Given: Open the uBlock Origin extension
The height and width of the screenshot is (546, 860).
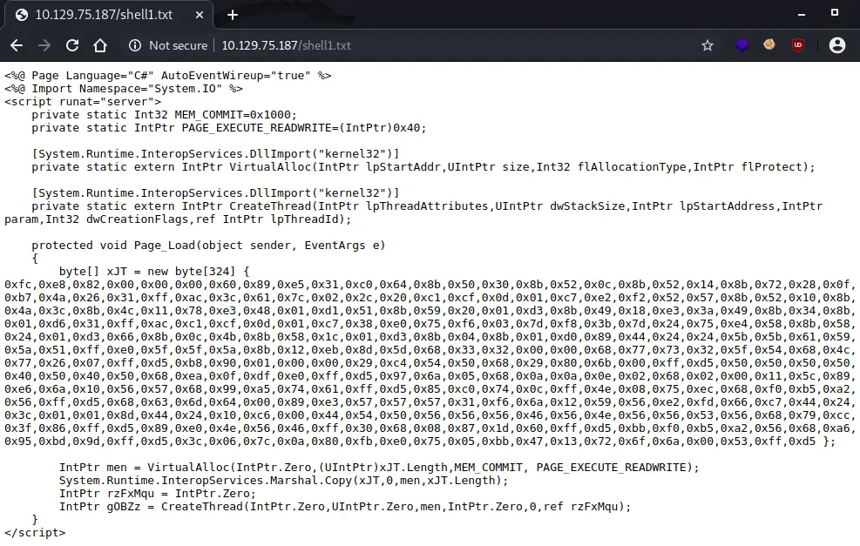Looking at the screenshot, I should [798, 45].
